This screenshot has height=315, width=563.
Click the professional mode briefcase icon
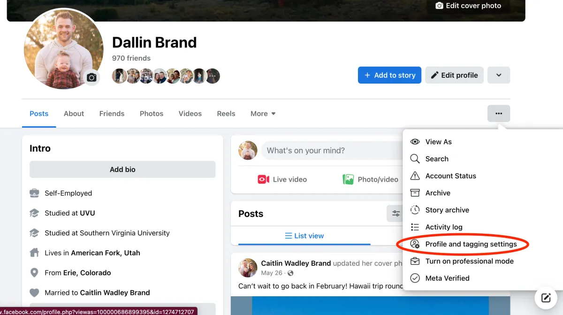[415, 261]
